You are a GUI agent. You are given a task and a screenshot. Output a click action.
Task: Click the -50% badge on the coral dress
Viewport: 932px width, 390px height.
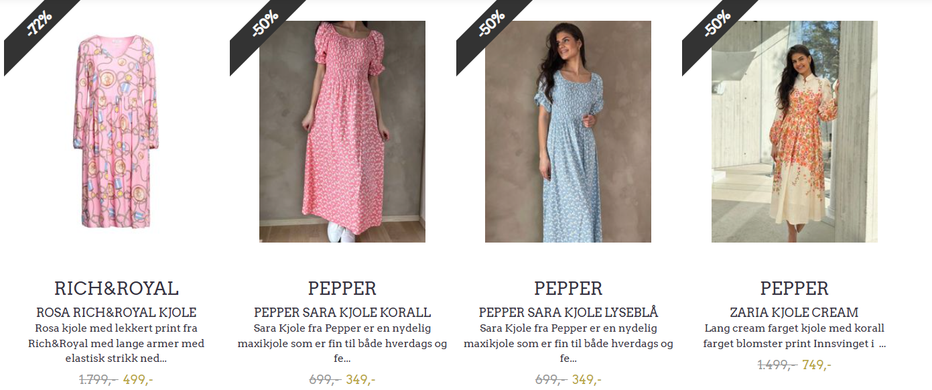click(265, 28)
